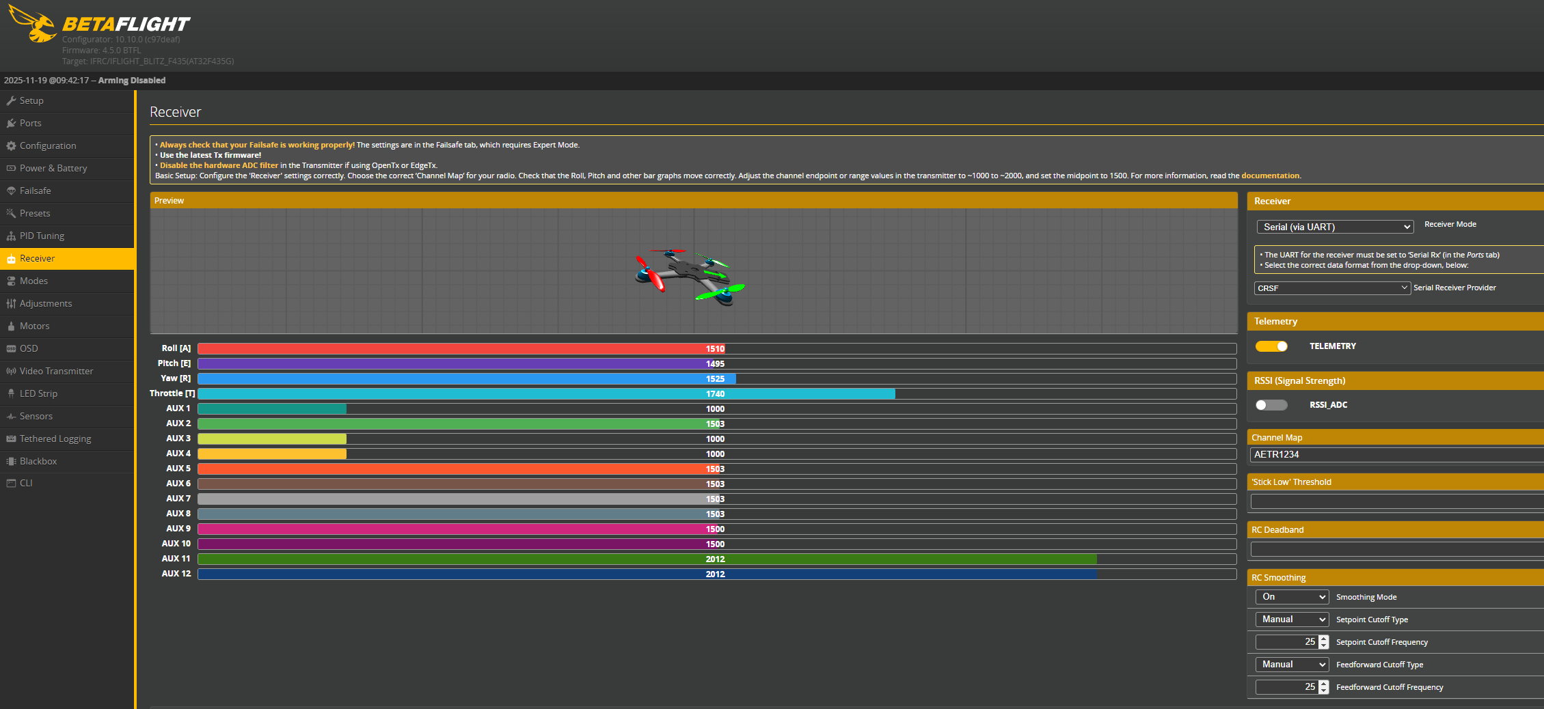Open the Smoothing Mode dropdown
Image resolution: width=1544 pixels, height=709 pixels.
click(1292, 597)
